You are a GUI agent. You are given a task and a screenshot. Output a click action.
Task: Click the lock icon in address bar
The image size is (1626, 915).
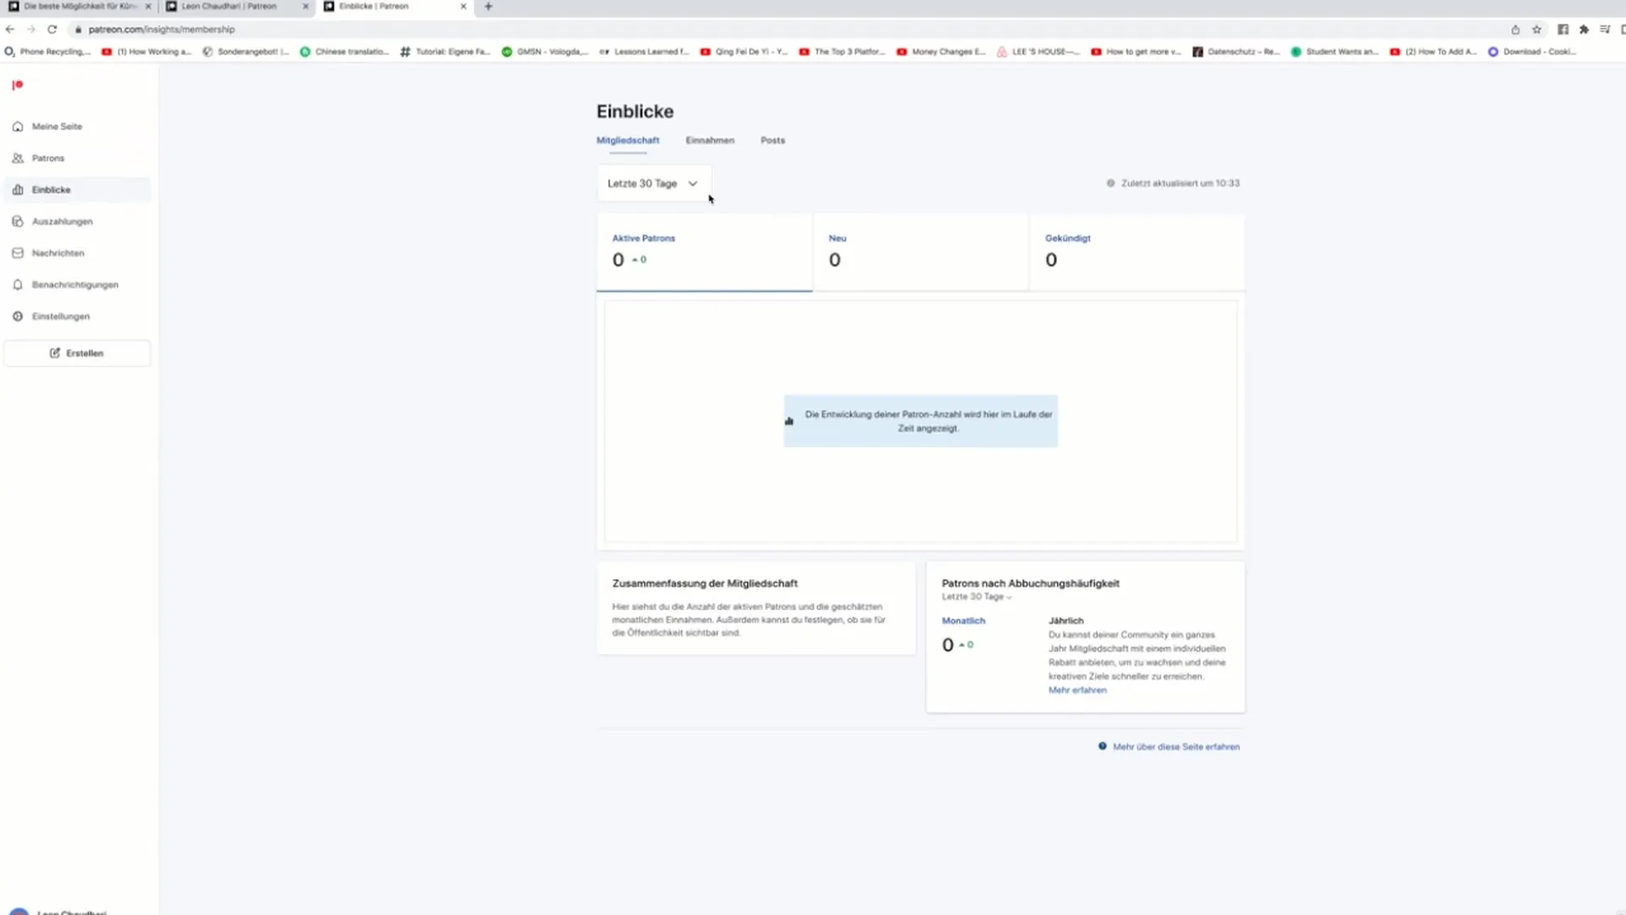pos(78,30)
